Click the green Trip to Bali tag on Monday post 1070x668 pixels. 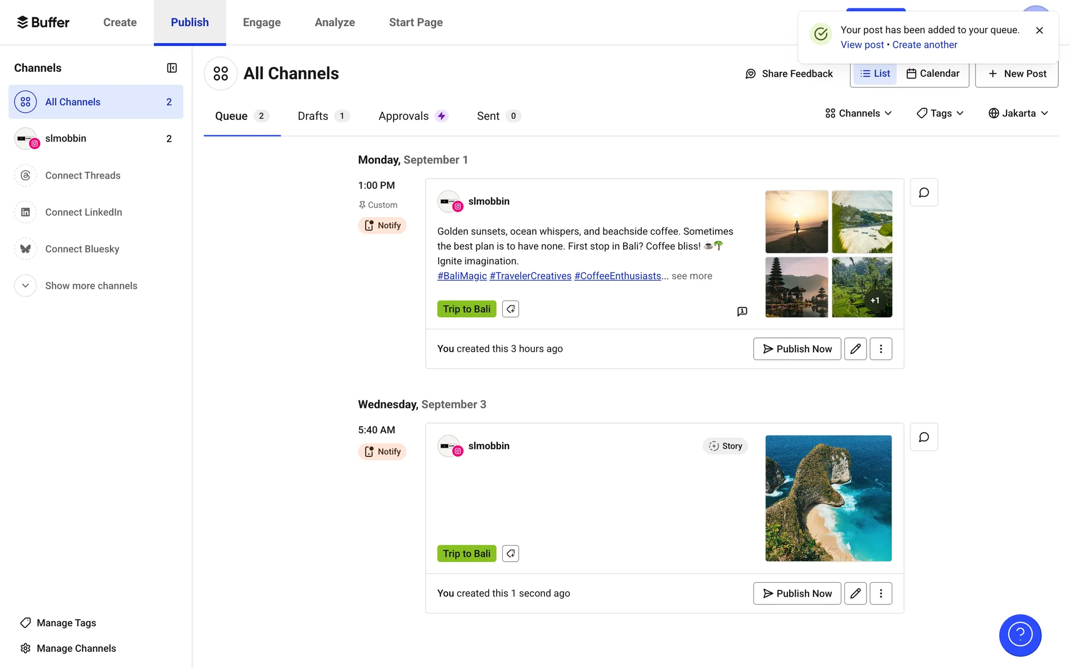466,309
